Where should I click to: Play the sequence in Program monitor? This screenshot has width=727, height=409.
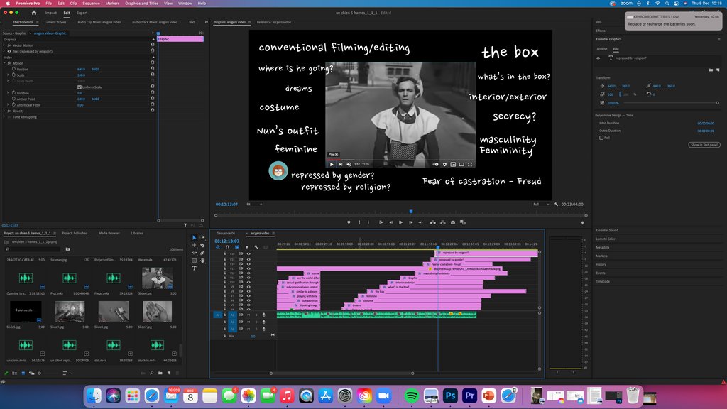(400, 222)
